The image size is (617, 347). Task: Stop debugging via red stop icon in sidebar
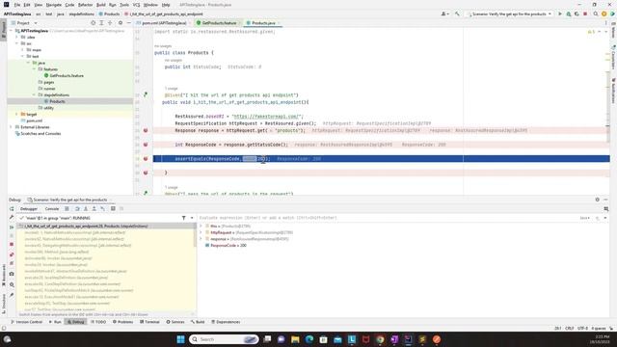pos(12,244)
